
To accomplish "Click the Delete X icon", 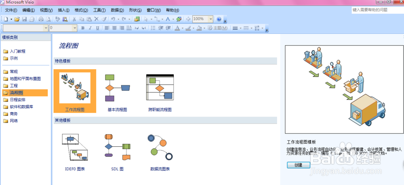I will pos(97,19).
